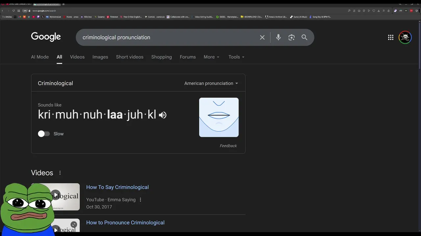421x236 pixels.
Task: Click the camera snapshot icon in toolbar
Action: (x=359, y=10)
